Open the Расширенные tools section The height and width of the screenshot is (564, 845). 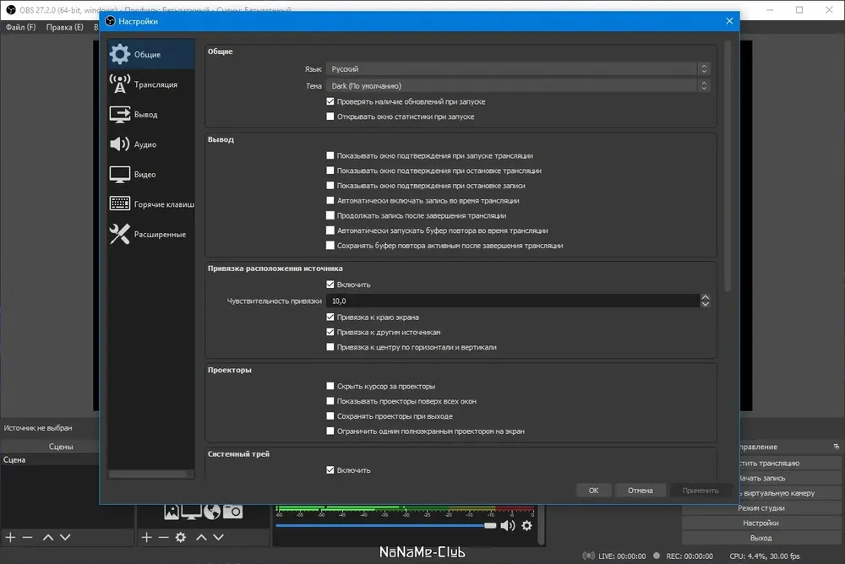pyautogui.click(x=150, y=235)
